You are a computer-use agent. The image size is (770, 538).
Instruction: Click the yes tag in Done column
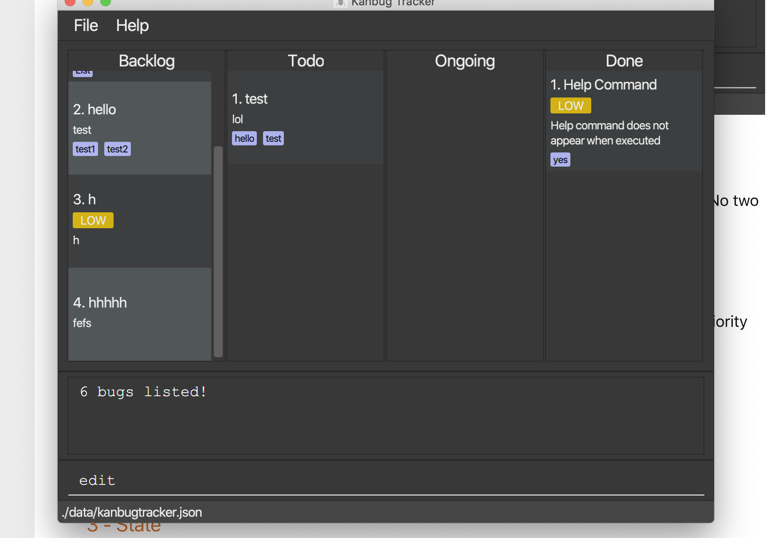560,160
